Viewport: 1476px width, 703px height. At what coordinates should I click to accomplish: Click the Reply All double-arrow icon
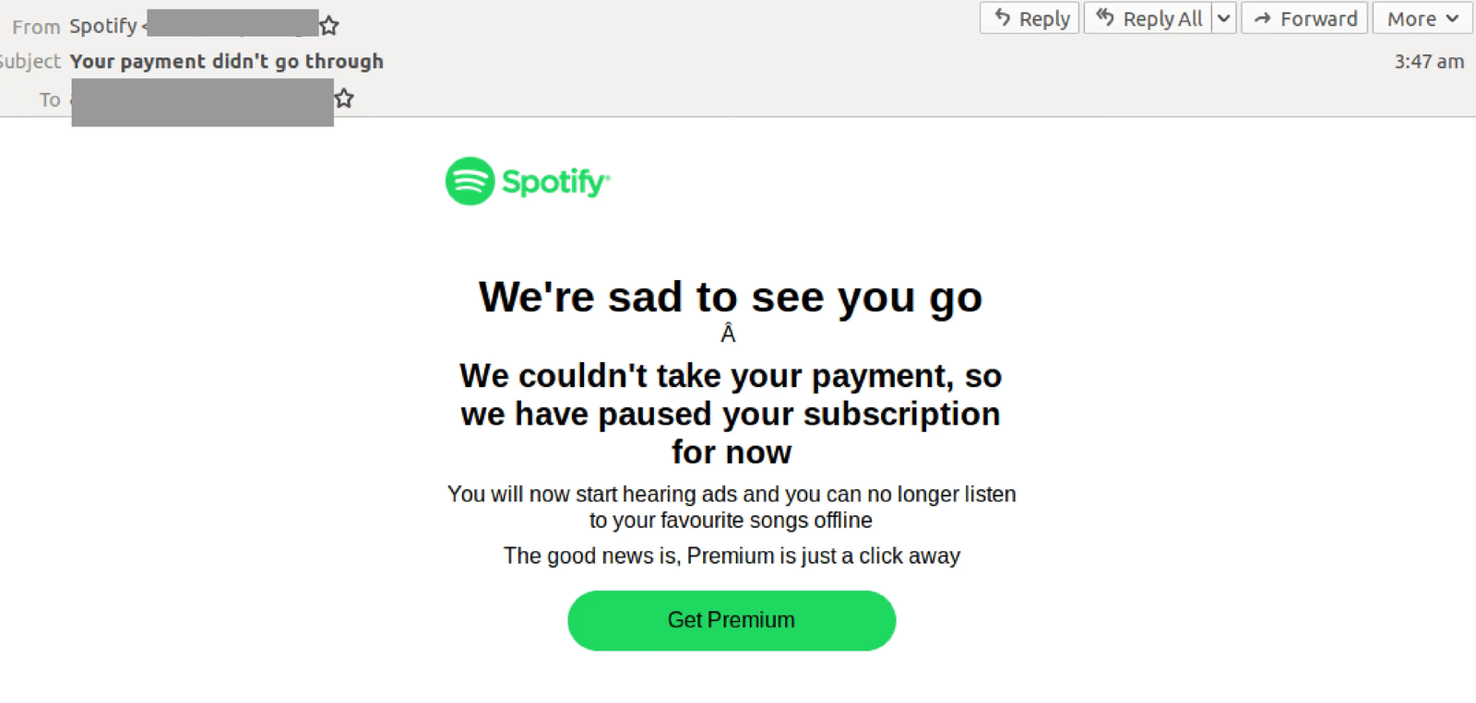[1103, 18]
